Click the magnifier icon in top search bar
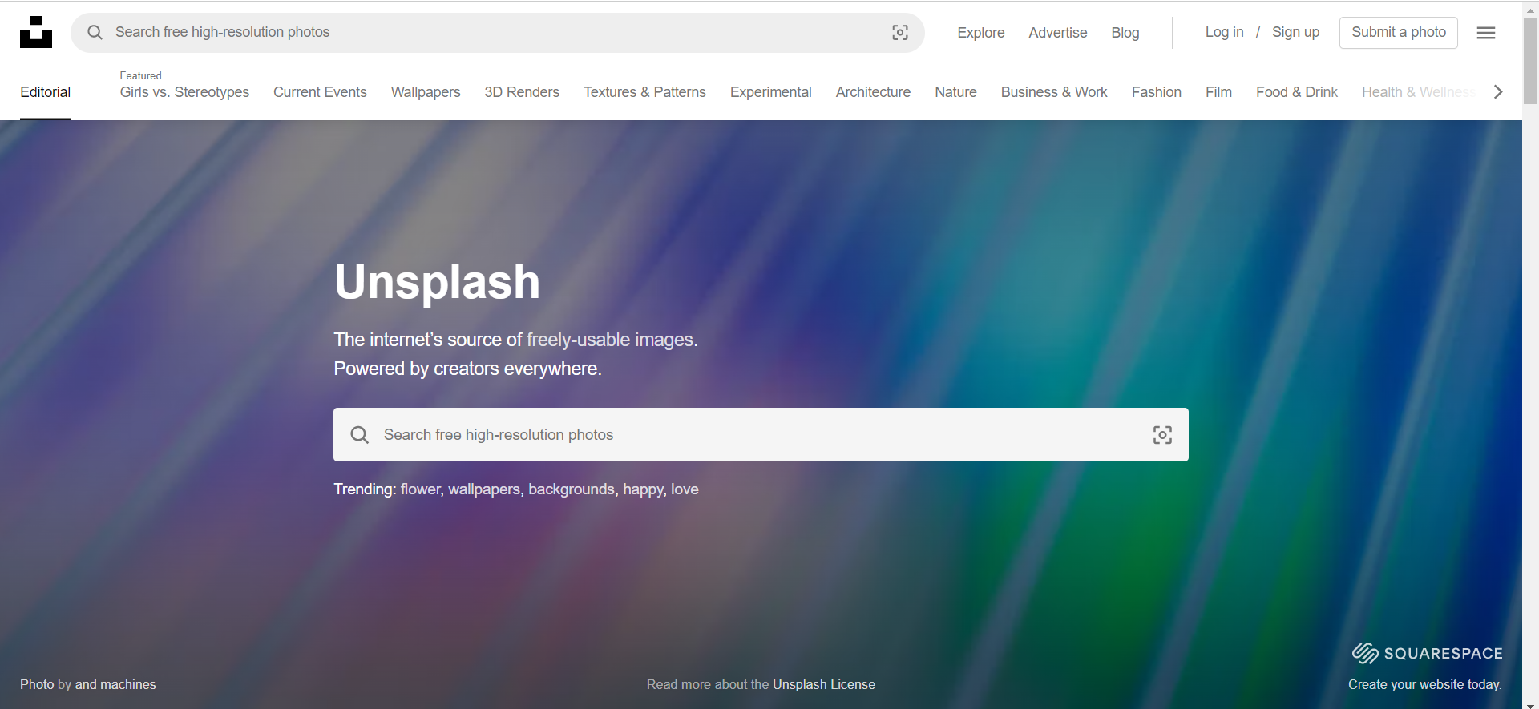Viewport: 1539px width, 709px height. coord(95,32)
